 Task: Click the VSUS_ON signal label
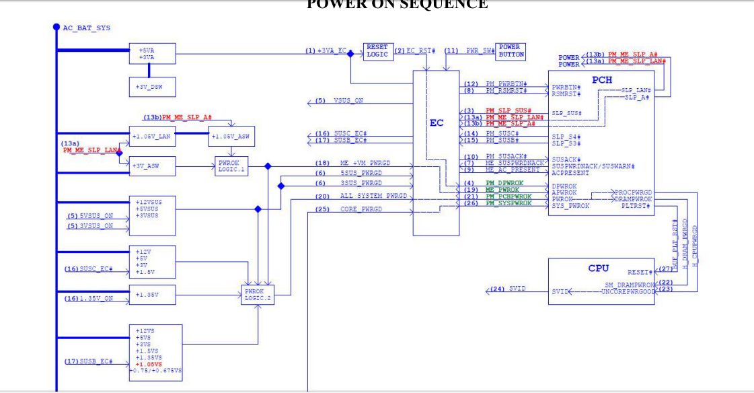click(x=348, y=101)
